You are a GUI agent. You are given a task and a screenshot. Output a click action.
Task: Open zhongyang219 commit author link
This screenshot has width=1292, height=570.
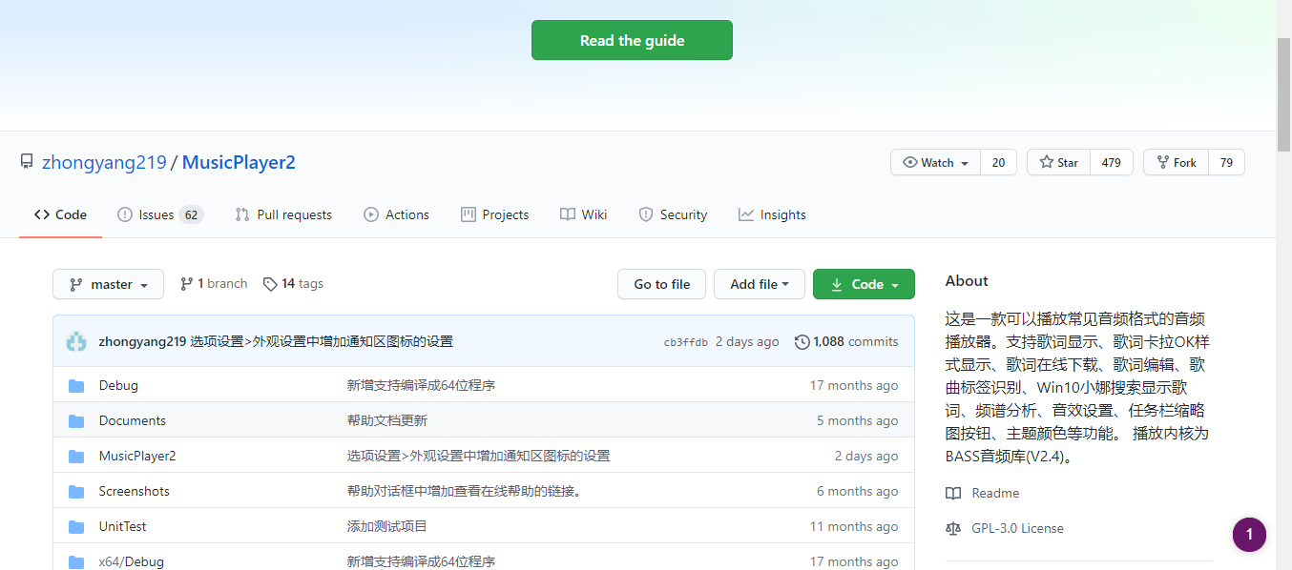click(x=142, y=341)
